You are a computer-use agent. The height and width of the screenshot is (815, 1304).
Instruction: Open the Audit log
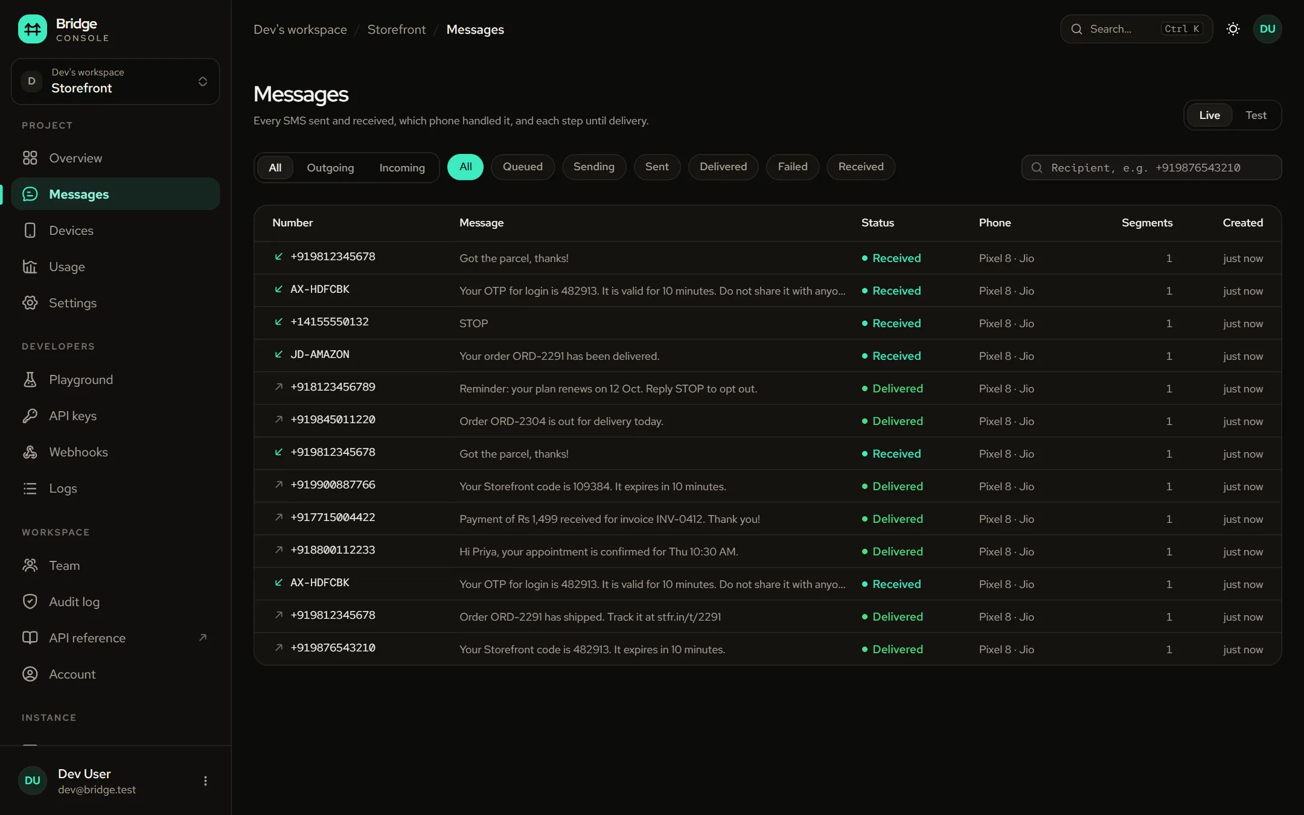tap(115, 602)
